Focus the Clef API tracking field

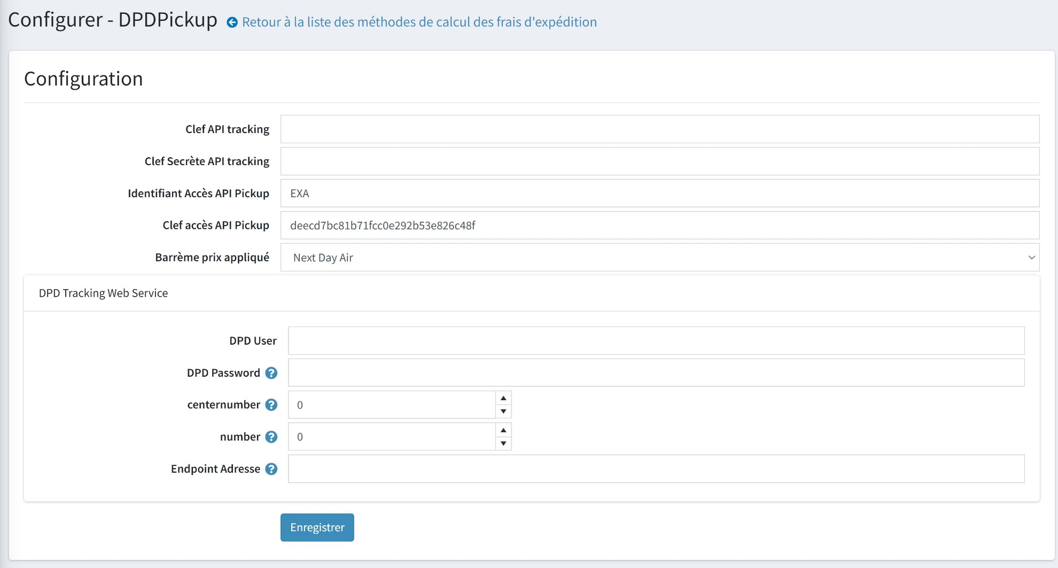pyautogui.click(x=660, y=129)
